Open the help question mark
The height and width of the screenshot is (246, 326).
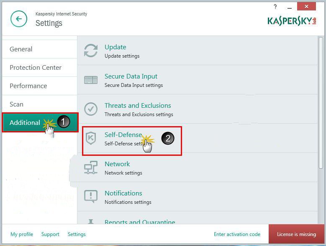(275, 7)
